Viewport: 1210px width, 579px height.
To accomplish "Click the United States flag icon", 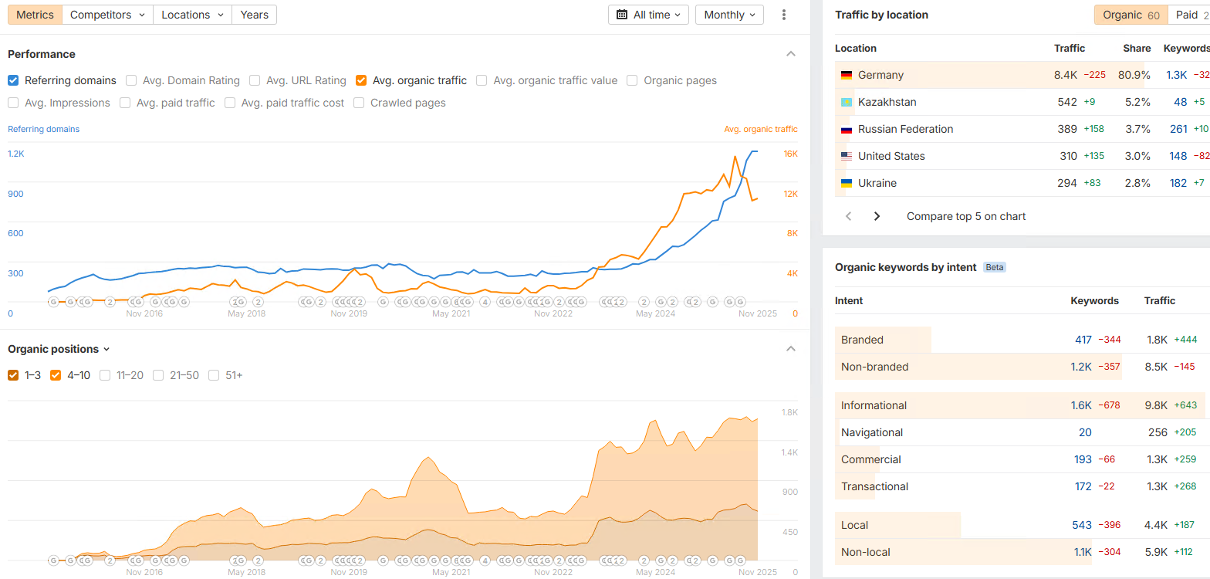I will [x=847, y=156].
